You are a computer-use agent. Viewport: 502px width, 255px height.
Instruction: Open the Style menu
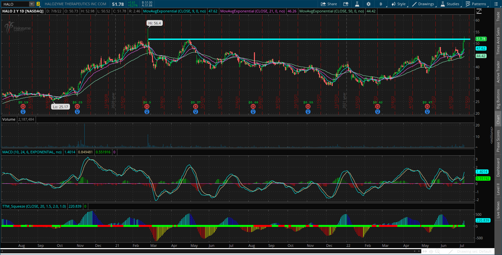click(398, 4)
